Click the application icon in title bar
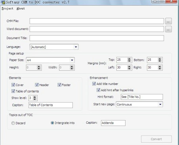The width and height of the screenshot is (179, 145). coord(3,2)
